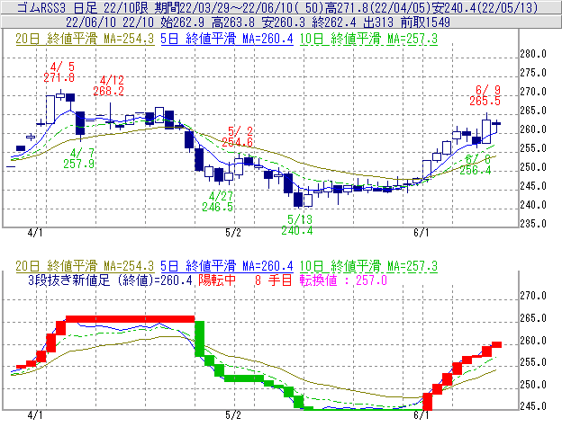Image resolution: width=562 pixels, height=427 pixels.
Task: Click the open interest '前取1549'
Action: coord(425,22)
